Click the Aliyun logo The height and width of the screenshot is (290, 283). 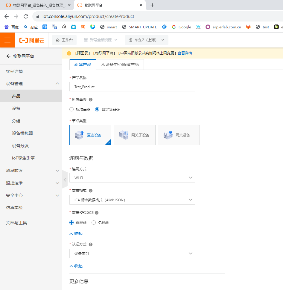coord(32,40)
